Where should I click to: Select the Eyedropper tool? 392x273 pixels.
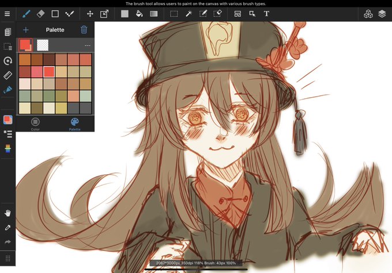click(x=7, y=228)
